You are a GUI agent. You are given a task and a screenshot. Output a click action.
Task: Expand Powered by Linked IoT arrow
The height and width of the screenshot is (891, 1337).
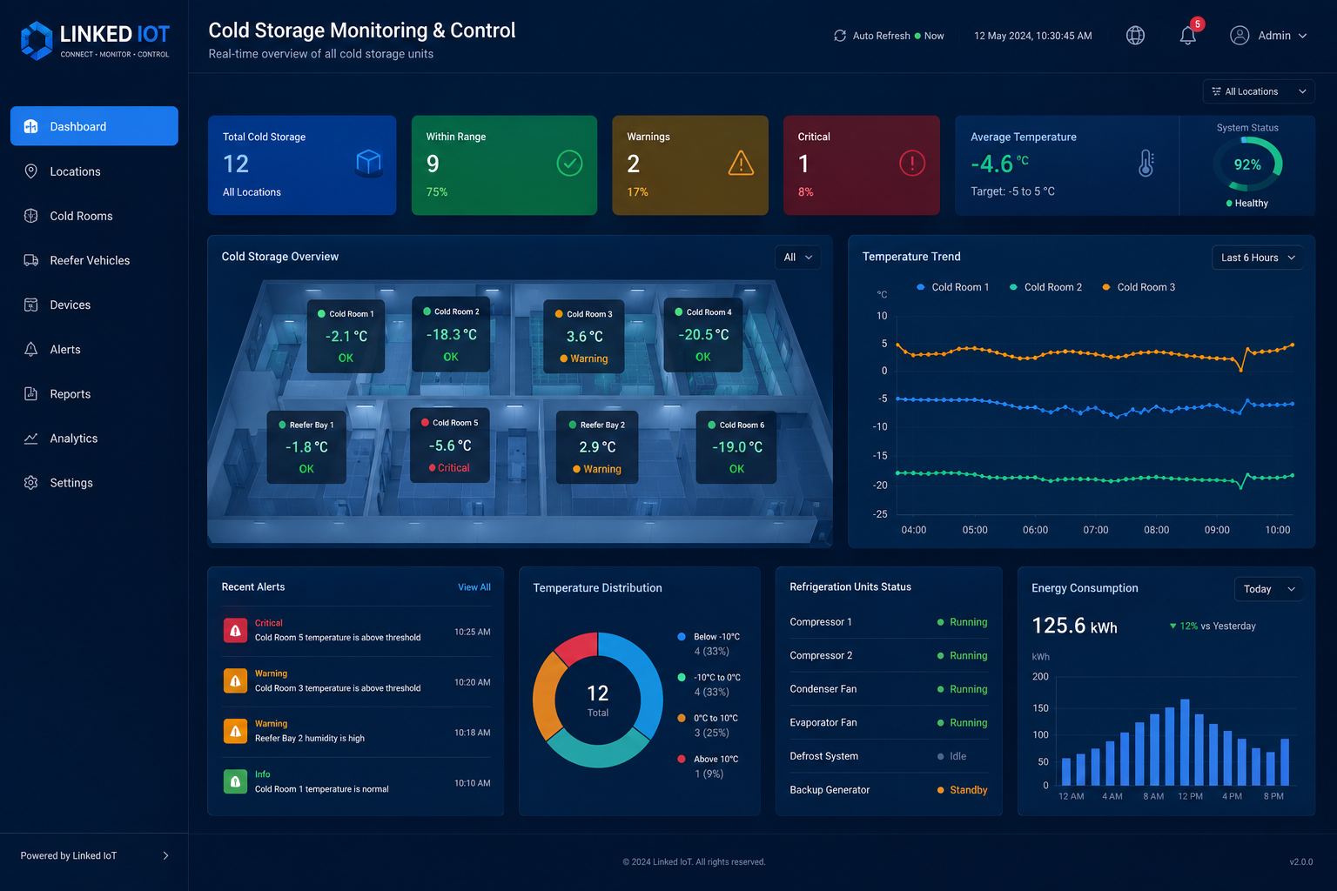pyautogui.click(x=165, y=856)
